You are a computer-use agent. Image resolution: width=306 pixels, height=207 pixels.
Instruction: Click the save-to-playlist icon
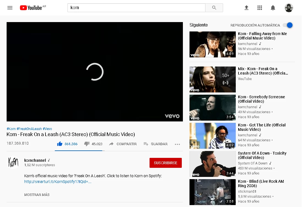(146, 144)
